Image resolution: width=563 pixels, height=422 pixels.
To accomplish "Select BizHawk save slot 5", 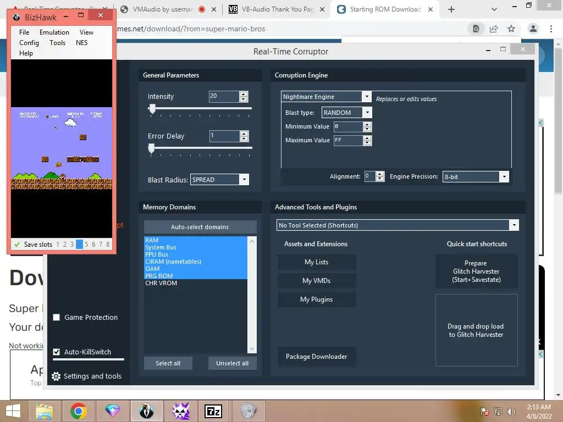I will pos(86,245).
